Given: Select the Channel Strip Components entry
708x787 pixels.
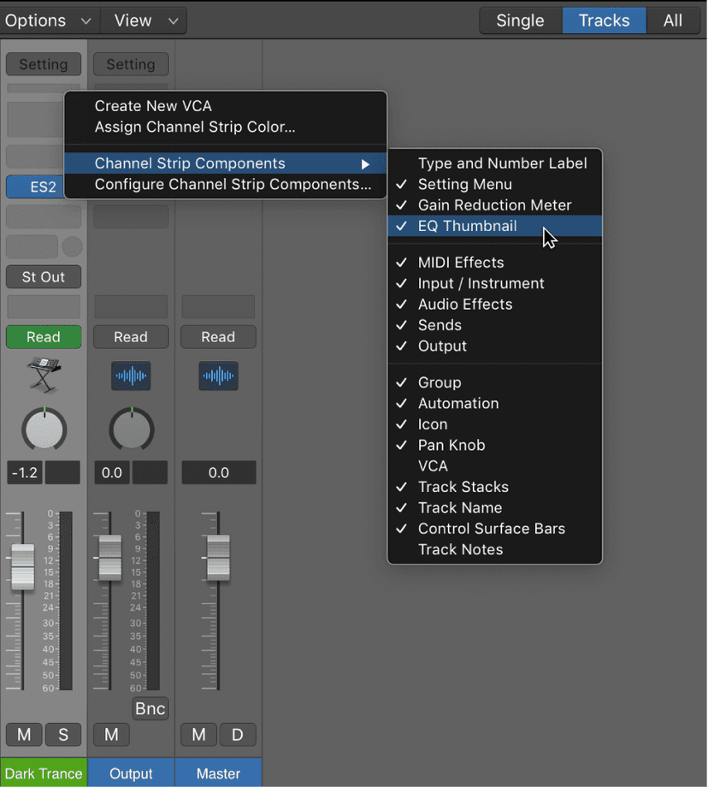Looking at the screenshot, I should pos(226,163).
